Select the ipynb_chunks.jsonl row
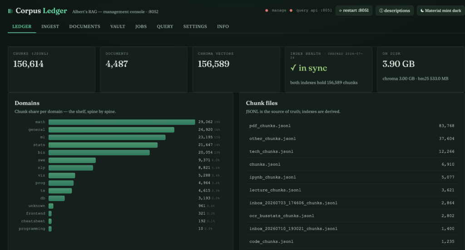 click(352, 177)
